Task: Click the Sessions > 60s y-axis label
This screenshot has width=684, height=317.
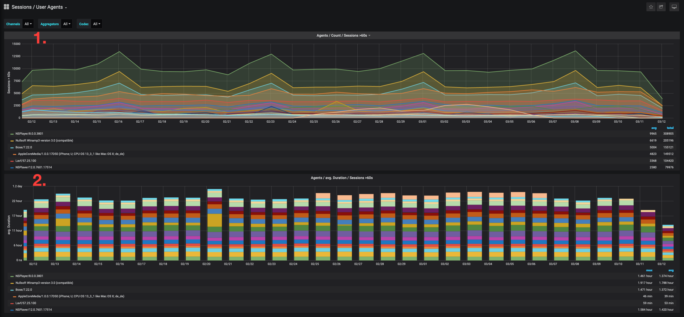Action: pos(9,83)
